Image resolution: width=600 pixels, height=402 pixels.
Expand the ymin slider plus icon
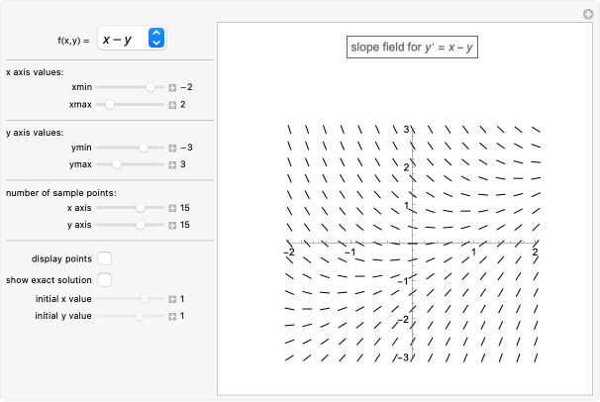click(x=172, y=147)
